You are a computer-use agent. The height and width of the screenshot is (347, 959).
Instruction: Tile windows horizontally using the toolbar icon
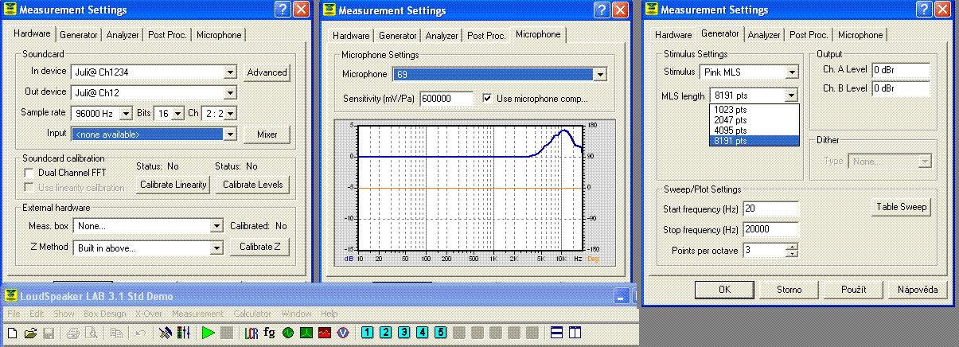[x=557, y=333]
